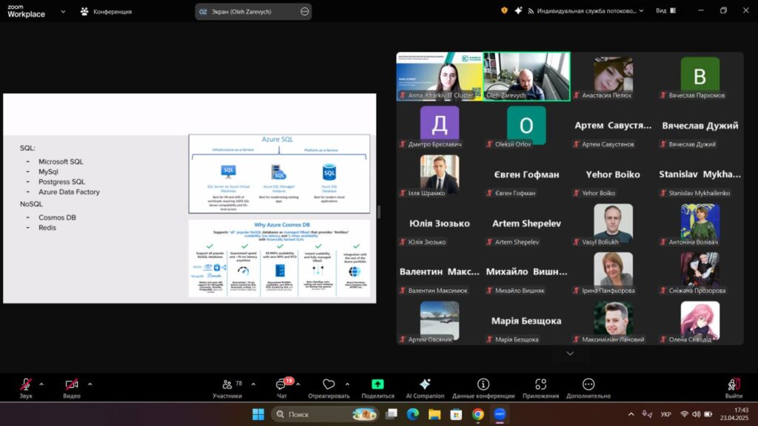Click the Yehor Boiko name tile
The width and height of the screenshot is (758, 426).
point(613,174)
